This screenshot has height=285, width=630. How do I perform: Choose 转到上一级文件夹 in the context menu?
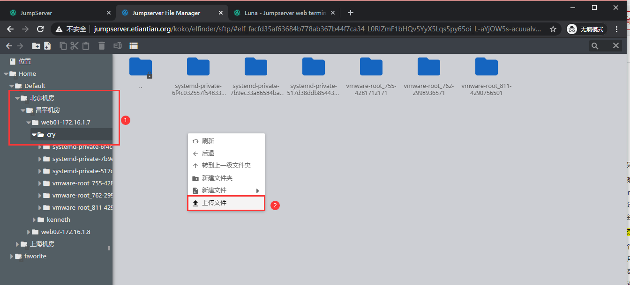click(226, 165)
